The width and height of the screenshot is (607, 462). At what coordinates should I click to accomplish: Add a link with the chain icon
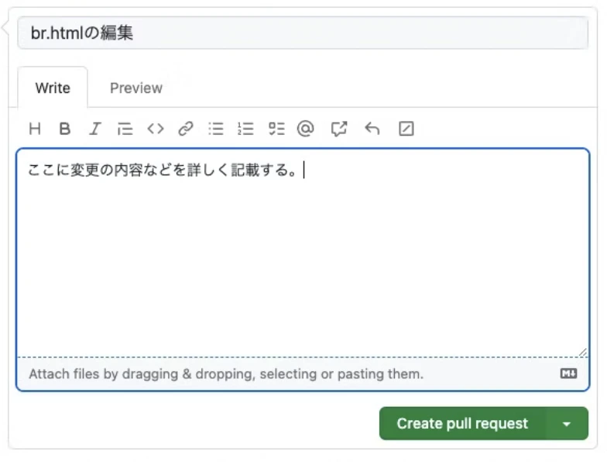point(186,129)
